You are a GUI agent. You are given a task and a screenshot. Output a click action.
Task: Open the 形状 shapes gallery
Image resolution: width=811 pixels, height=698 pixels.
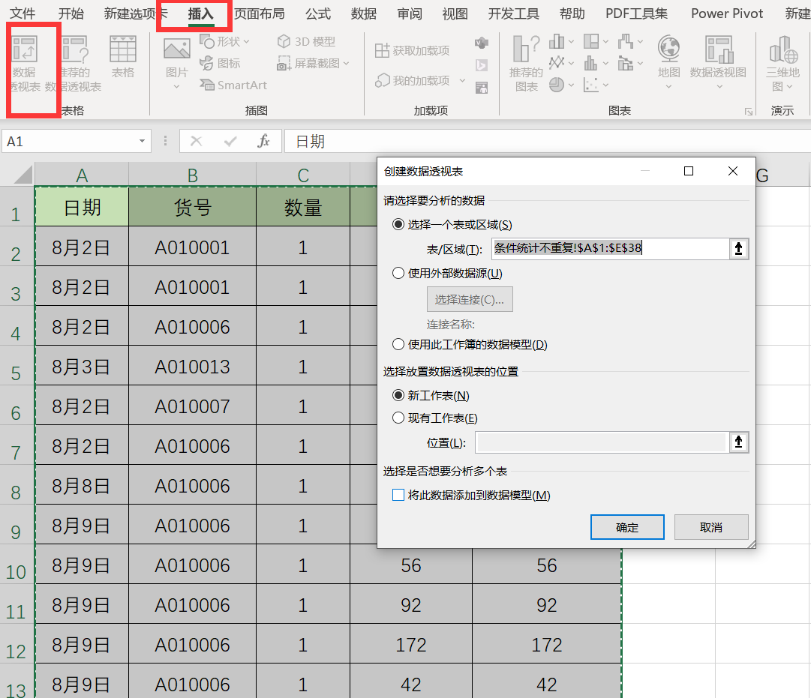[224, 41]
